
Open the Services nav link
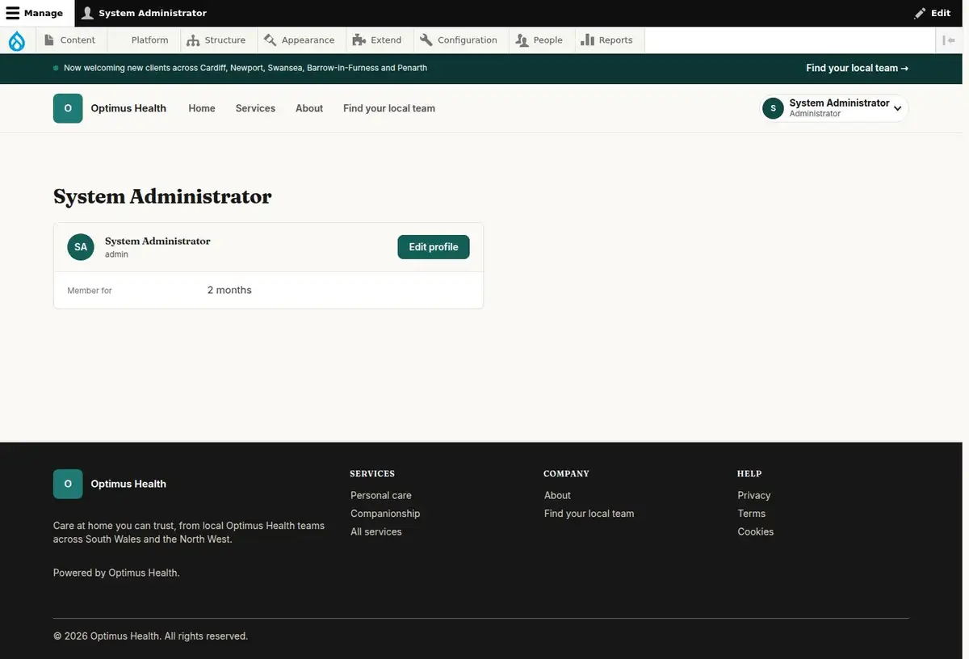(x=255, y=108)
